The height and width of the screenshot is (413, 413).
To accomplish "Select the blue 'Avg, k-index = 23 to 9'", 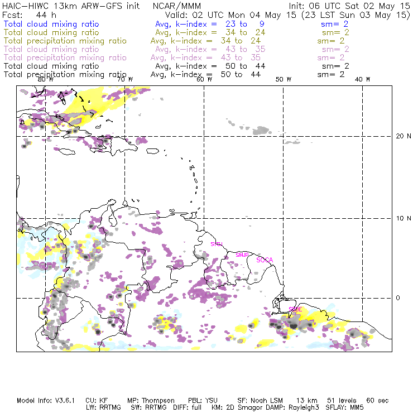I will (x=210, y=24).
